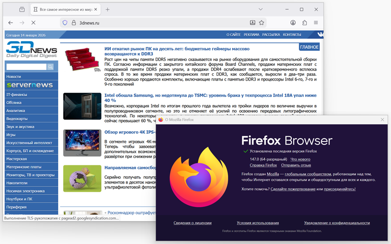This screenshot has height=244, width=391.
Task: Click the browser Back arrow button
Action: pos(11,22)
